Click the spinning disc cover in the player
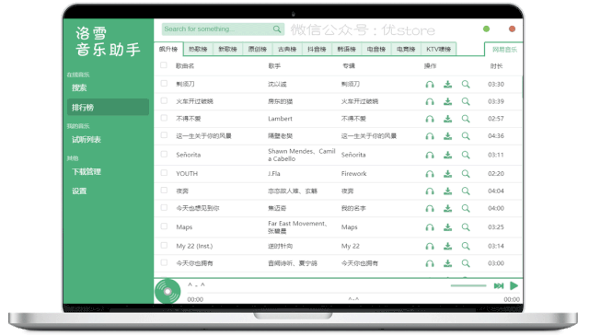Screen dimensions: 589x336 point(167,291)
